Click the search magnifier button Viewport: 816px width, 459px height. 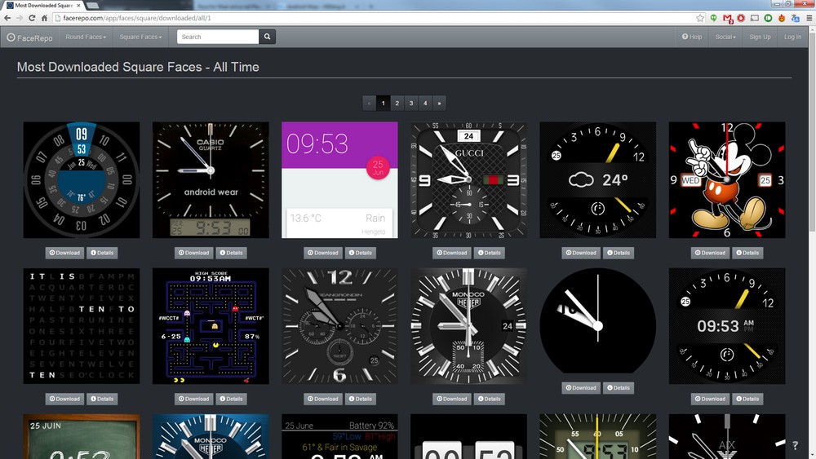tap(267, 37)
